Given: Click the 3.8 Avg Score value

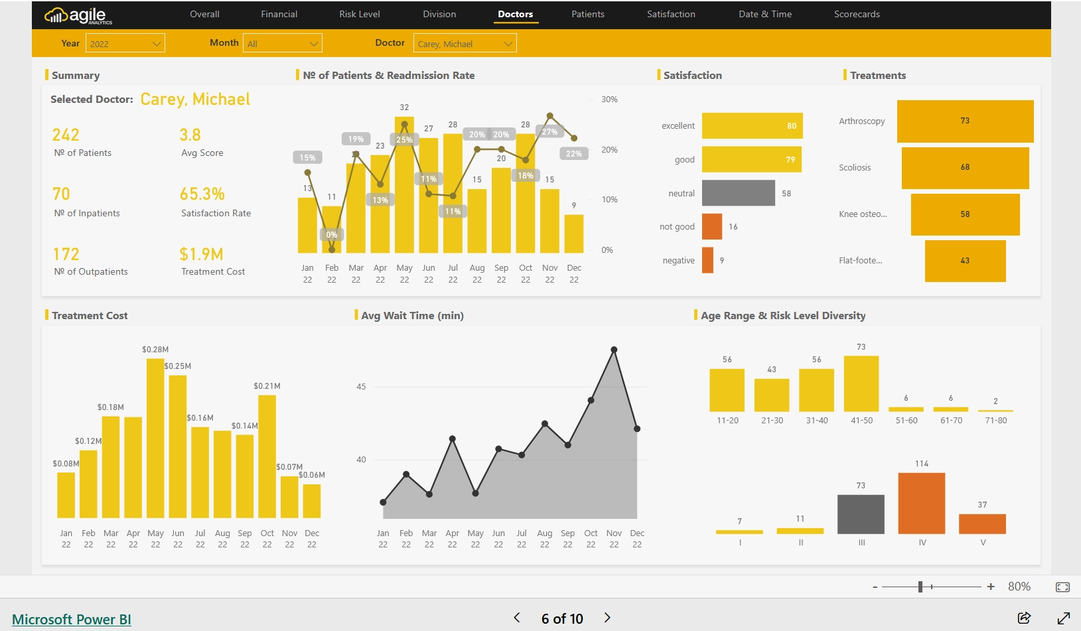Looking at the screenshot, I should click(x=190, y=135).
